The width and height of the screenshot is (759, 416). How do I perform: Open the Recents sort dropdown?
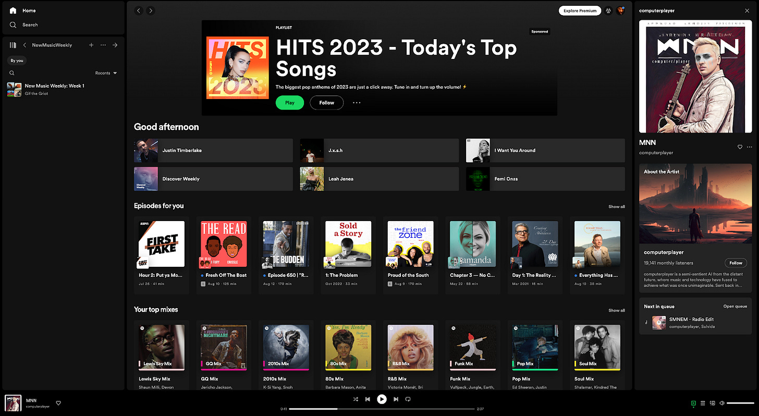106,73
